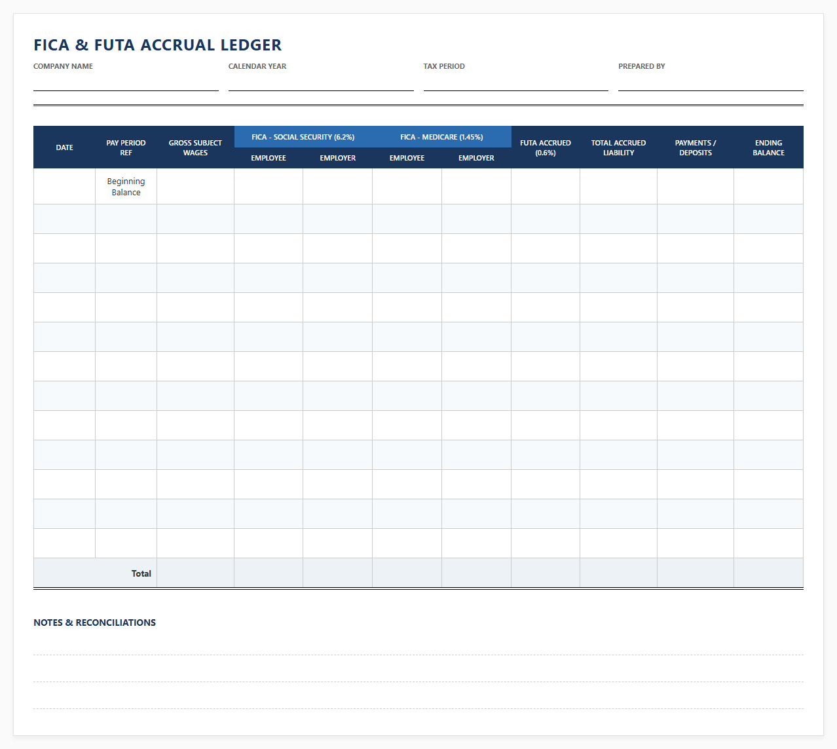This screenshot has width=837, height=749.
Task: Click the Date cell in Beginning Balance row
Action: tap(64, 187)
